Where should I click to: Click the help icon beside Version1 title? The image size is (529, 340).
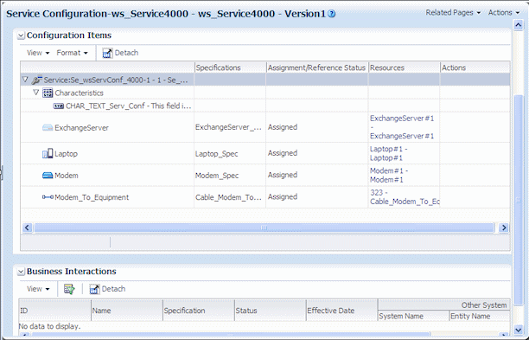(332, 14)
